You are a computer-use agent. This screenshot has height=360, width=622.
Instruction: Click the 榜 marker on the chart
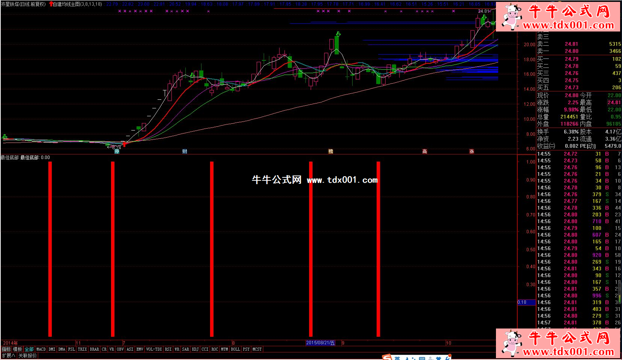pos(331,151)
